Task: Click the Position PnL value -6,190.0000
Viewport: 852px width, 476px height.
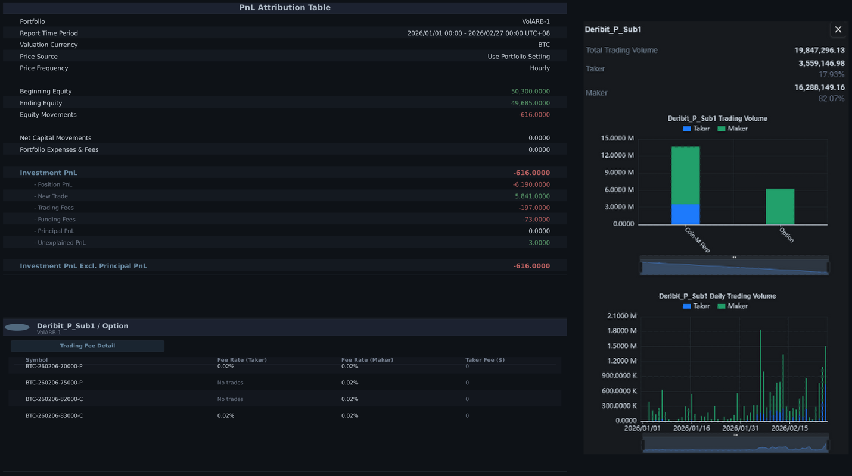Action: coord(531,184)
